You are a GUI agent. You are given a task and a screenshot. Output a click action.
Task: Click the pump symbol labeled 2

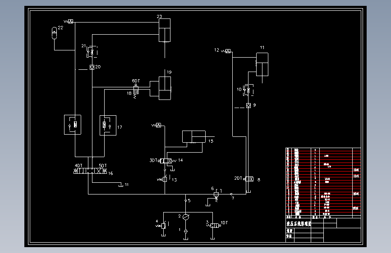(185, 217)
